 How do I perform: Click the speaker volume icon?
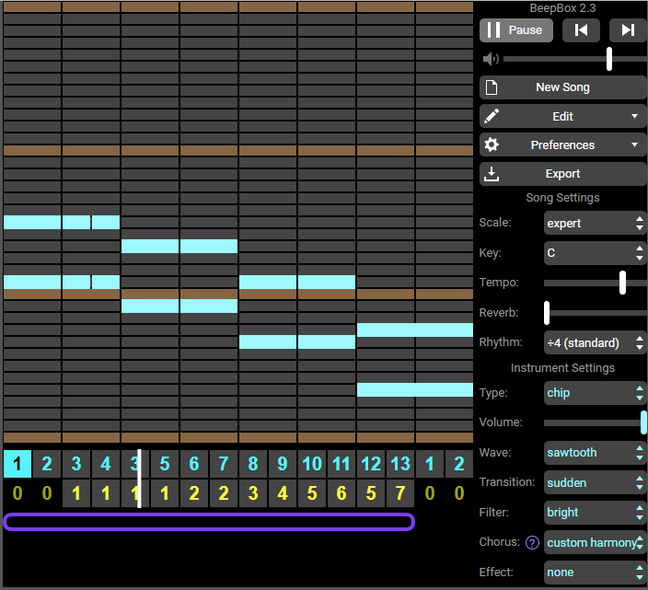pos(491,59)
